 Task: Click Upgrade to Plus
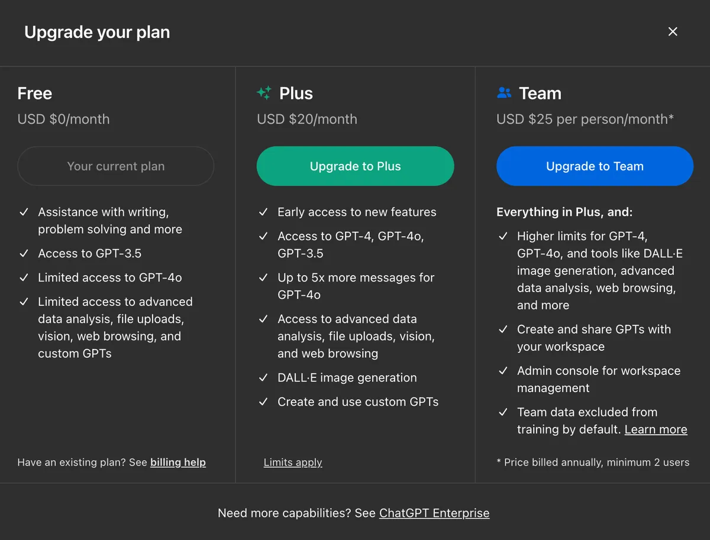click(x=355, y=166)
